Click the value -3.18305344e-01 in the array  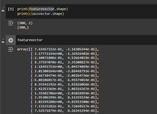tap(80, 49)
